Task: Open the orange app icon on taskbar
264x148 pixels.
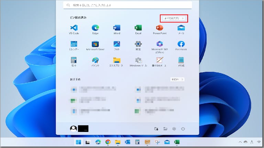Action: [147, 142]
